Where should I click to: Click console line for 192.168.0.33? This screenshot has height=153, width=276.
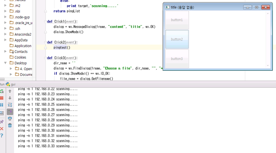click(48, 146)
